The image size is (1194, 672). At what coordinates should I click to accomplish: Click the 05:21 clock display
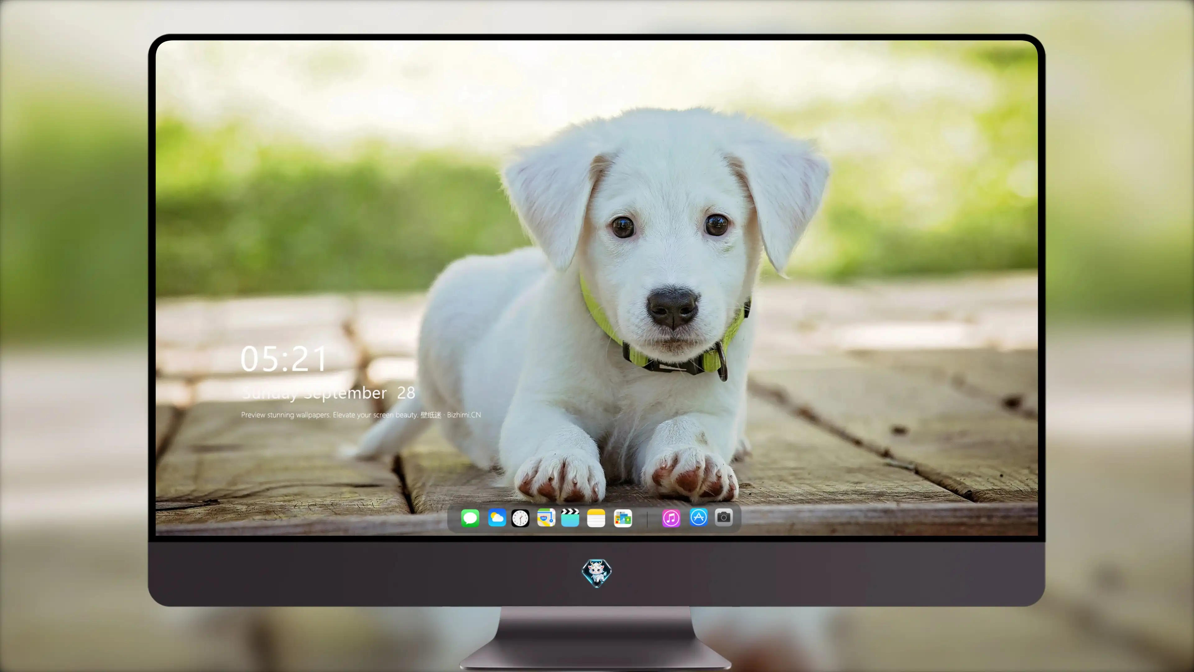284,359
